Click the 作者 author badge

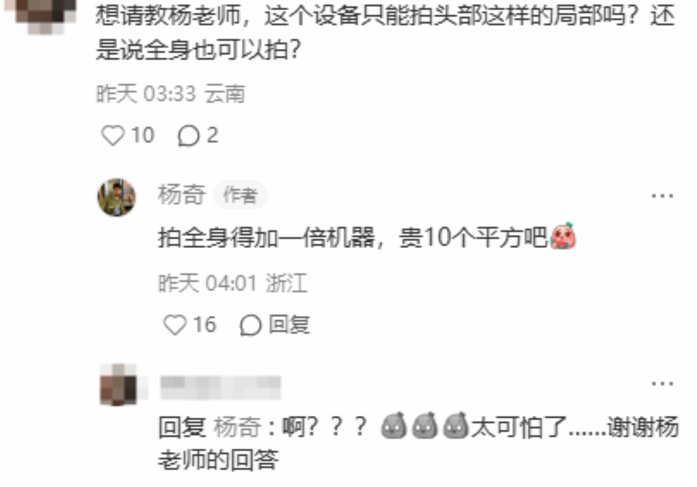[x=240, y=196]
